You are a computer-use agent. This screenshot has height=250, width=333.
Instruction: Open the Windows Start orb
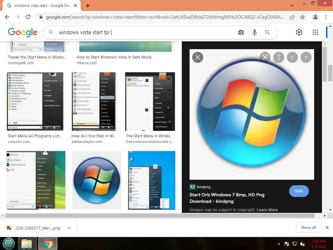(9, 243)
